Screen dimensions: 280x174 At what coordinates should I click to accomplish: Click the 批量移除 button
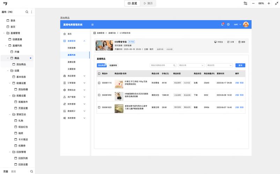pos(113,65)
